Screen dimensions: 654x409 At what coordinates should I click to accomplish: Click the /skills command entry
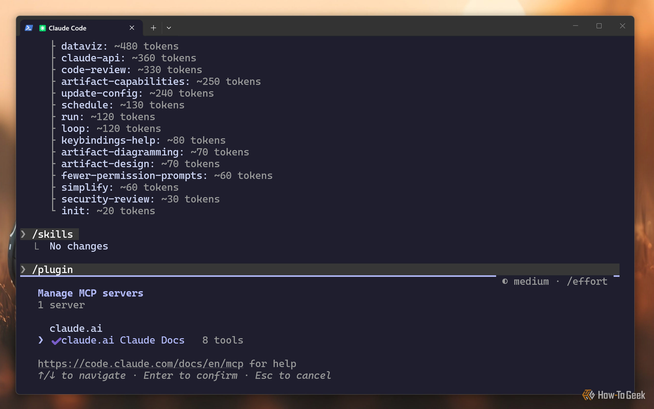[x=52, y=234]
